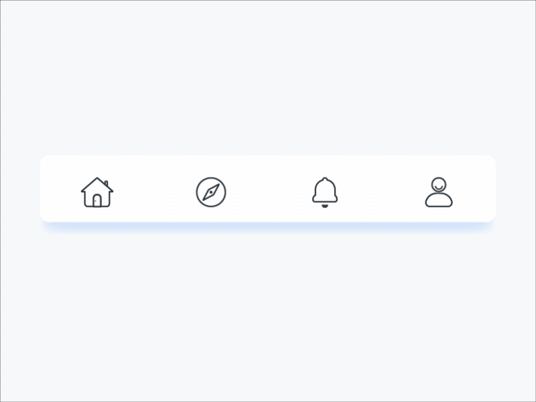This screenshot has width=536, height=402.
Task: Click empty navigation bar space between bell and person
Action: (382, 192)
